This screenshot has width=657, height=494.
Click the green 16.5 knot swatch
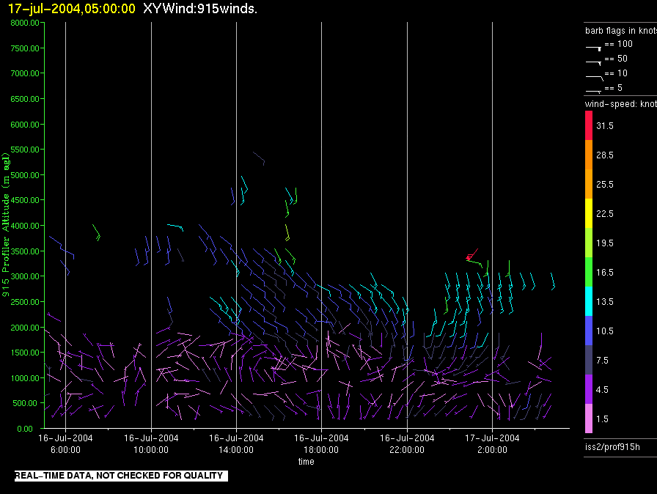pyautogui.click(x=589, y=272)
